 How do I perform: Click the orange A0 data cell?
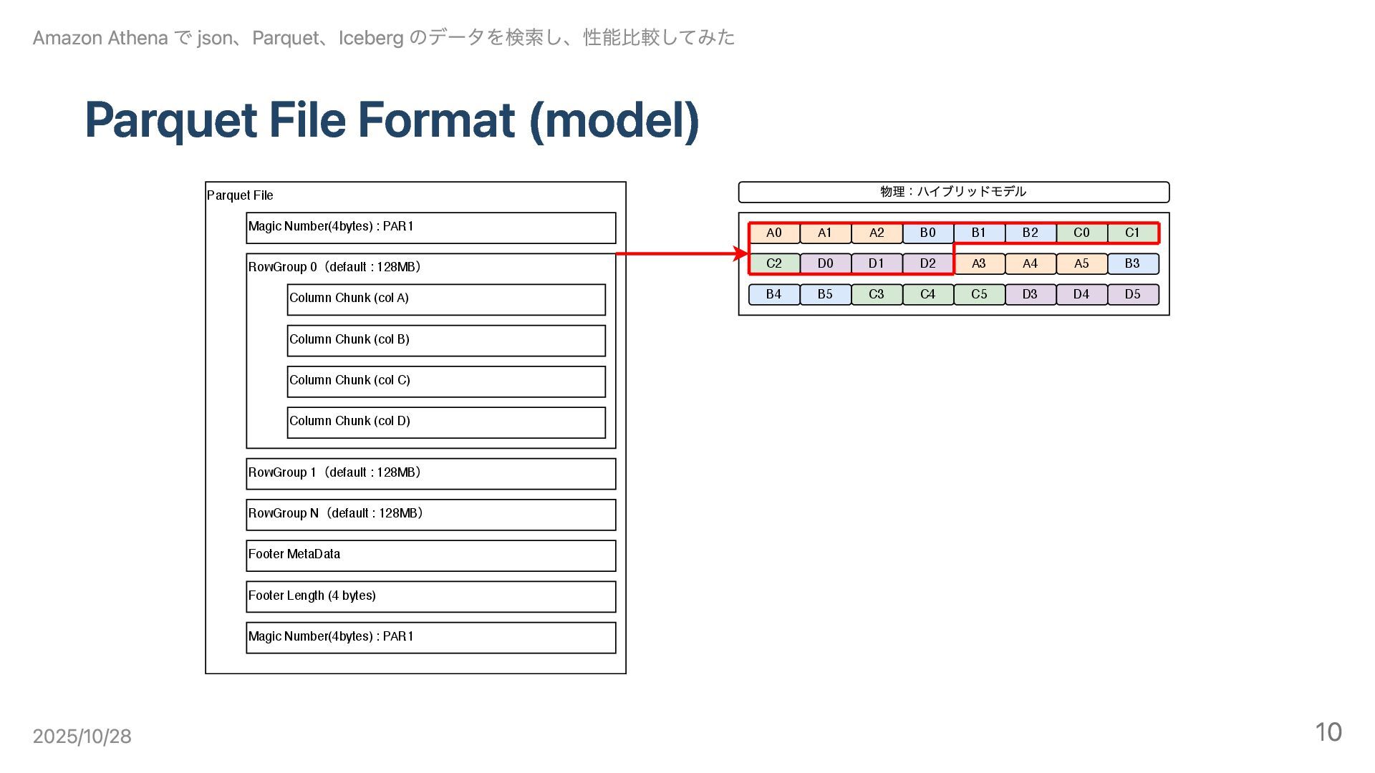pyautogui.click(x=773, y=233)
